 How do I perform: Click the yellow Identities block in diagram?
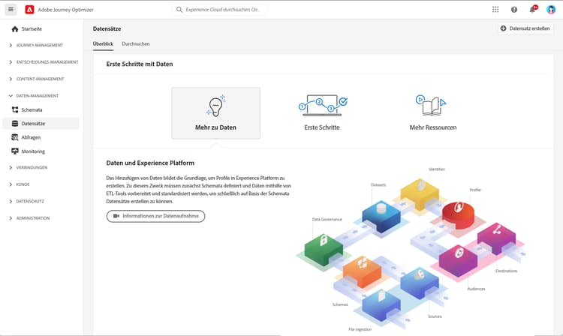(x=420, y=194)
